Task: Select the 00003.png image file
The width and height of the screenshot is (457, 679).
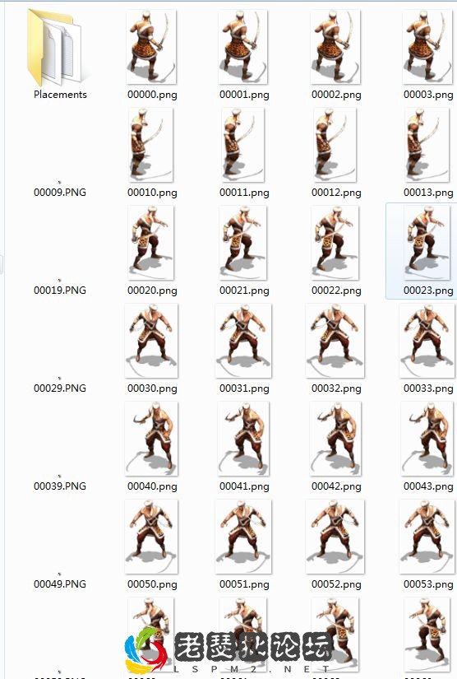Action: click(x=428, y=47)
